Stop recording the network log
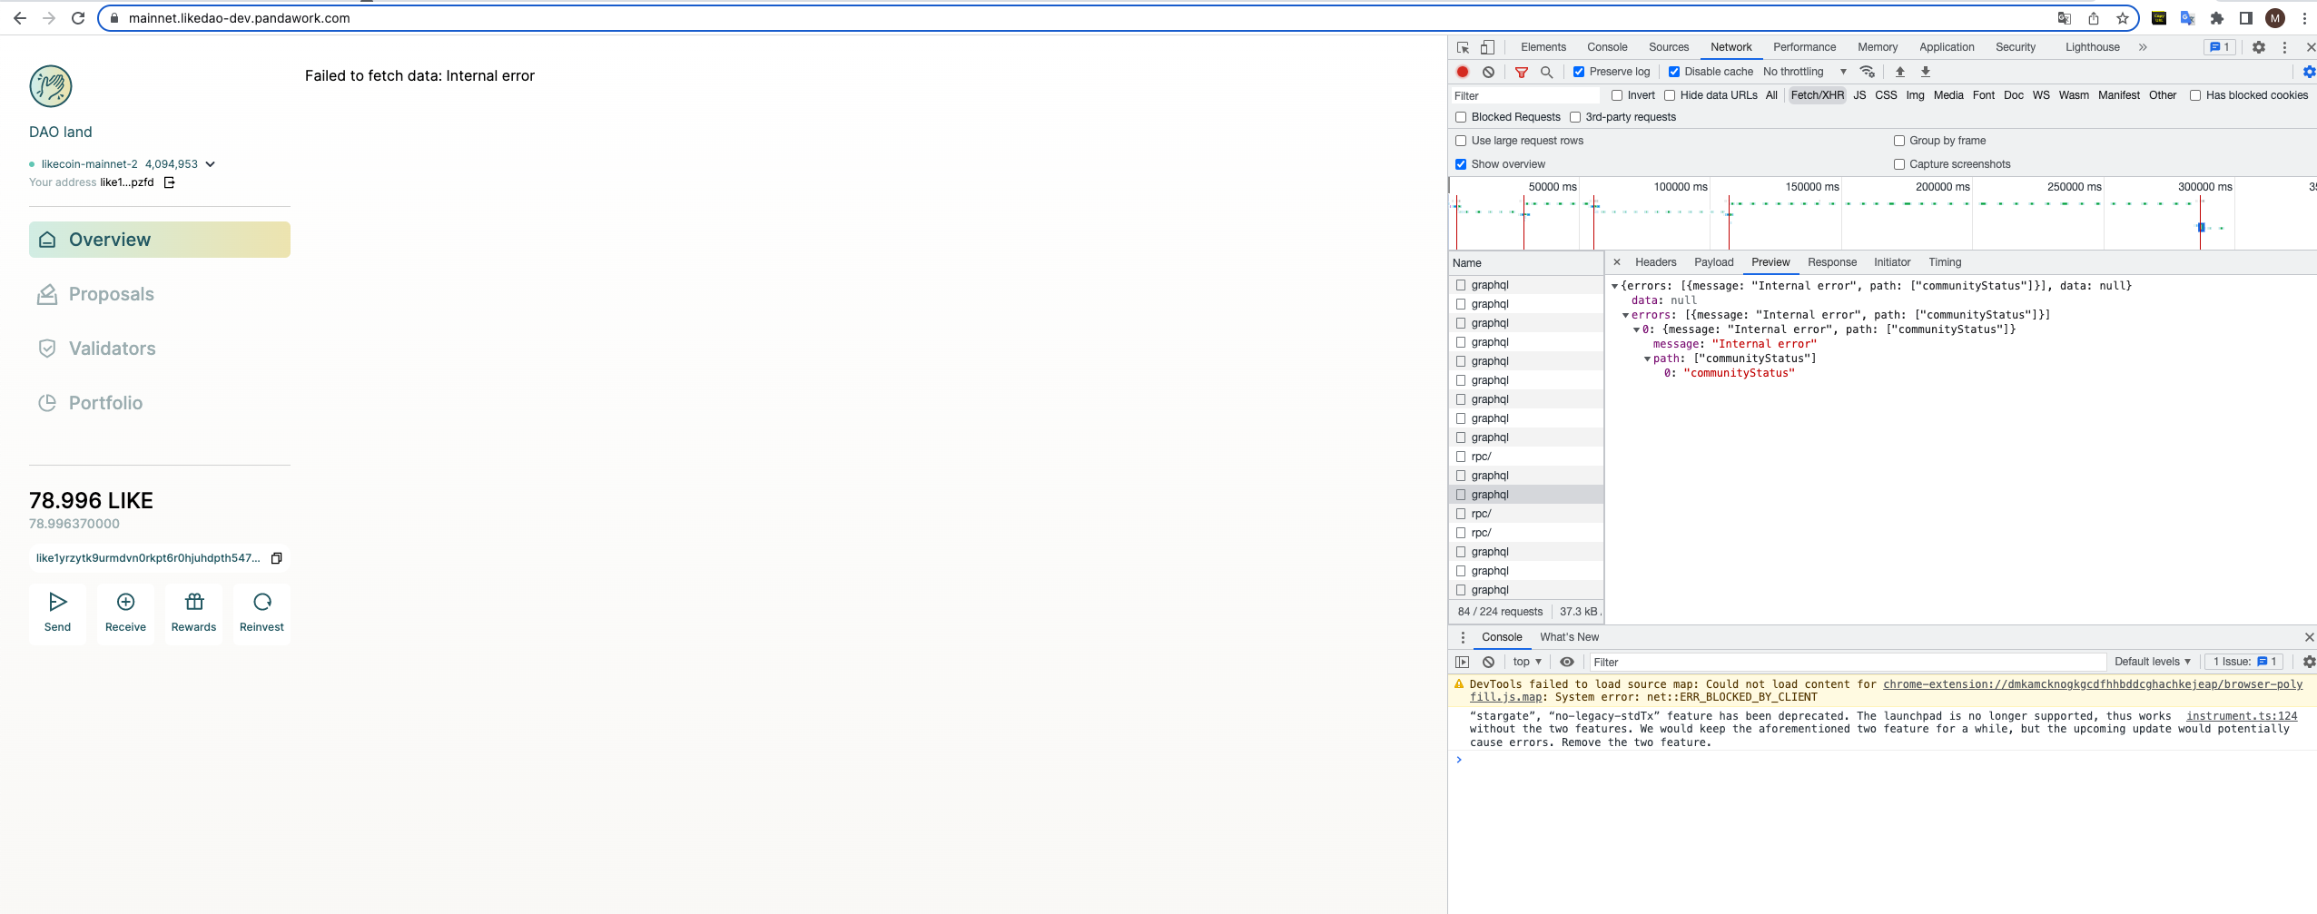This screenshot has width=2317, height=914. [x=1463, y=72]
